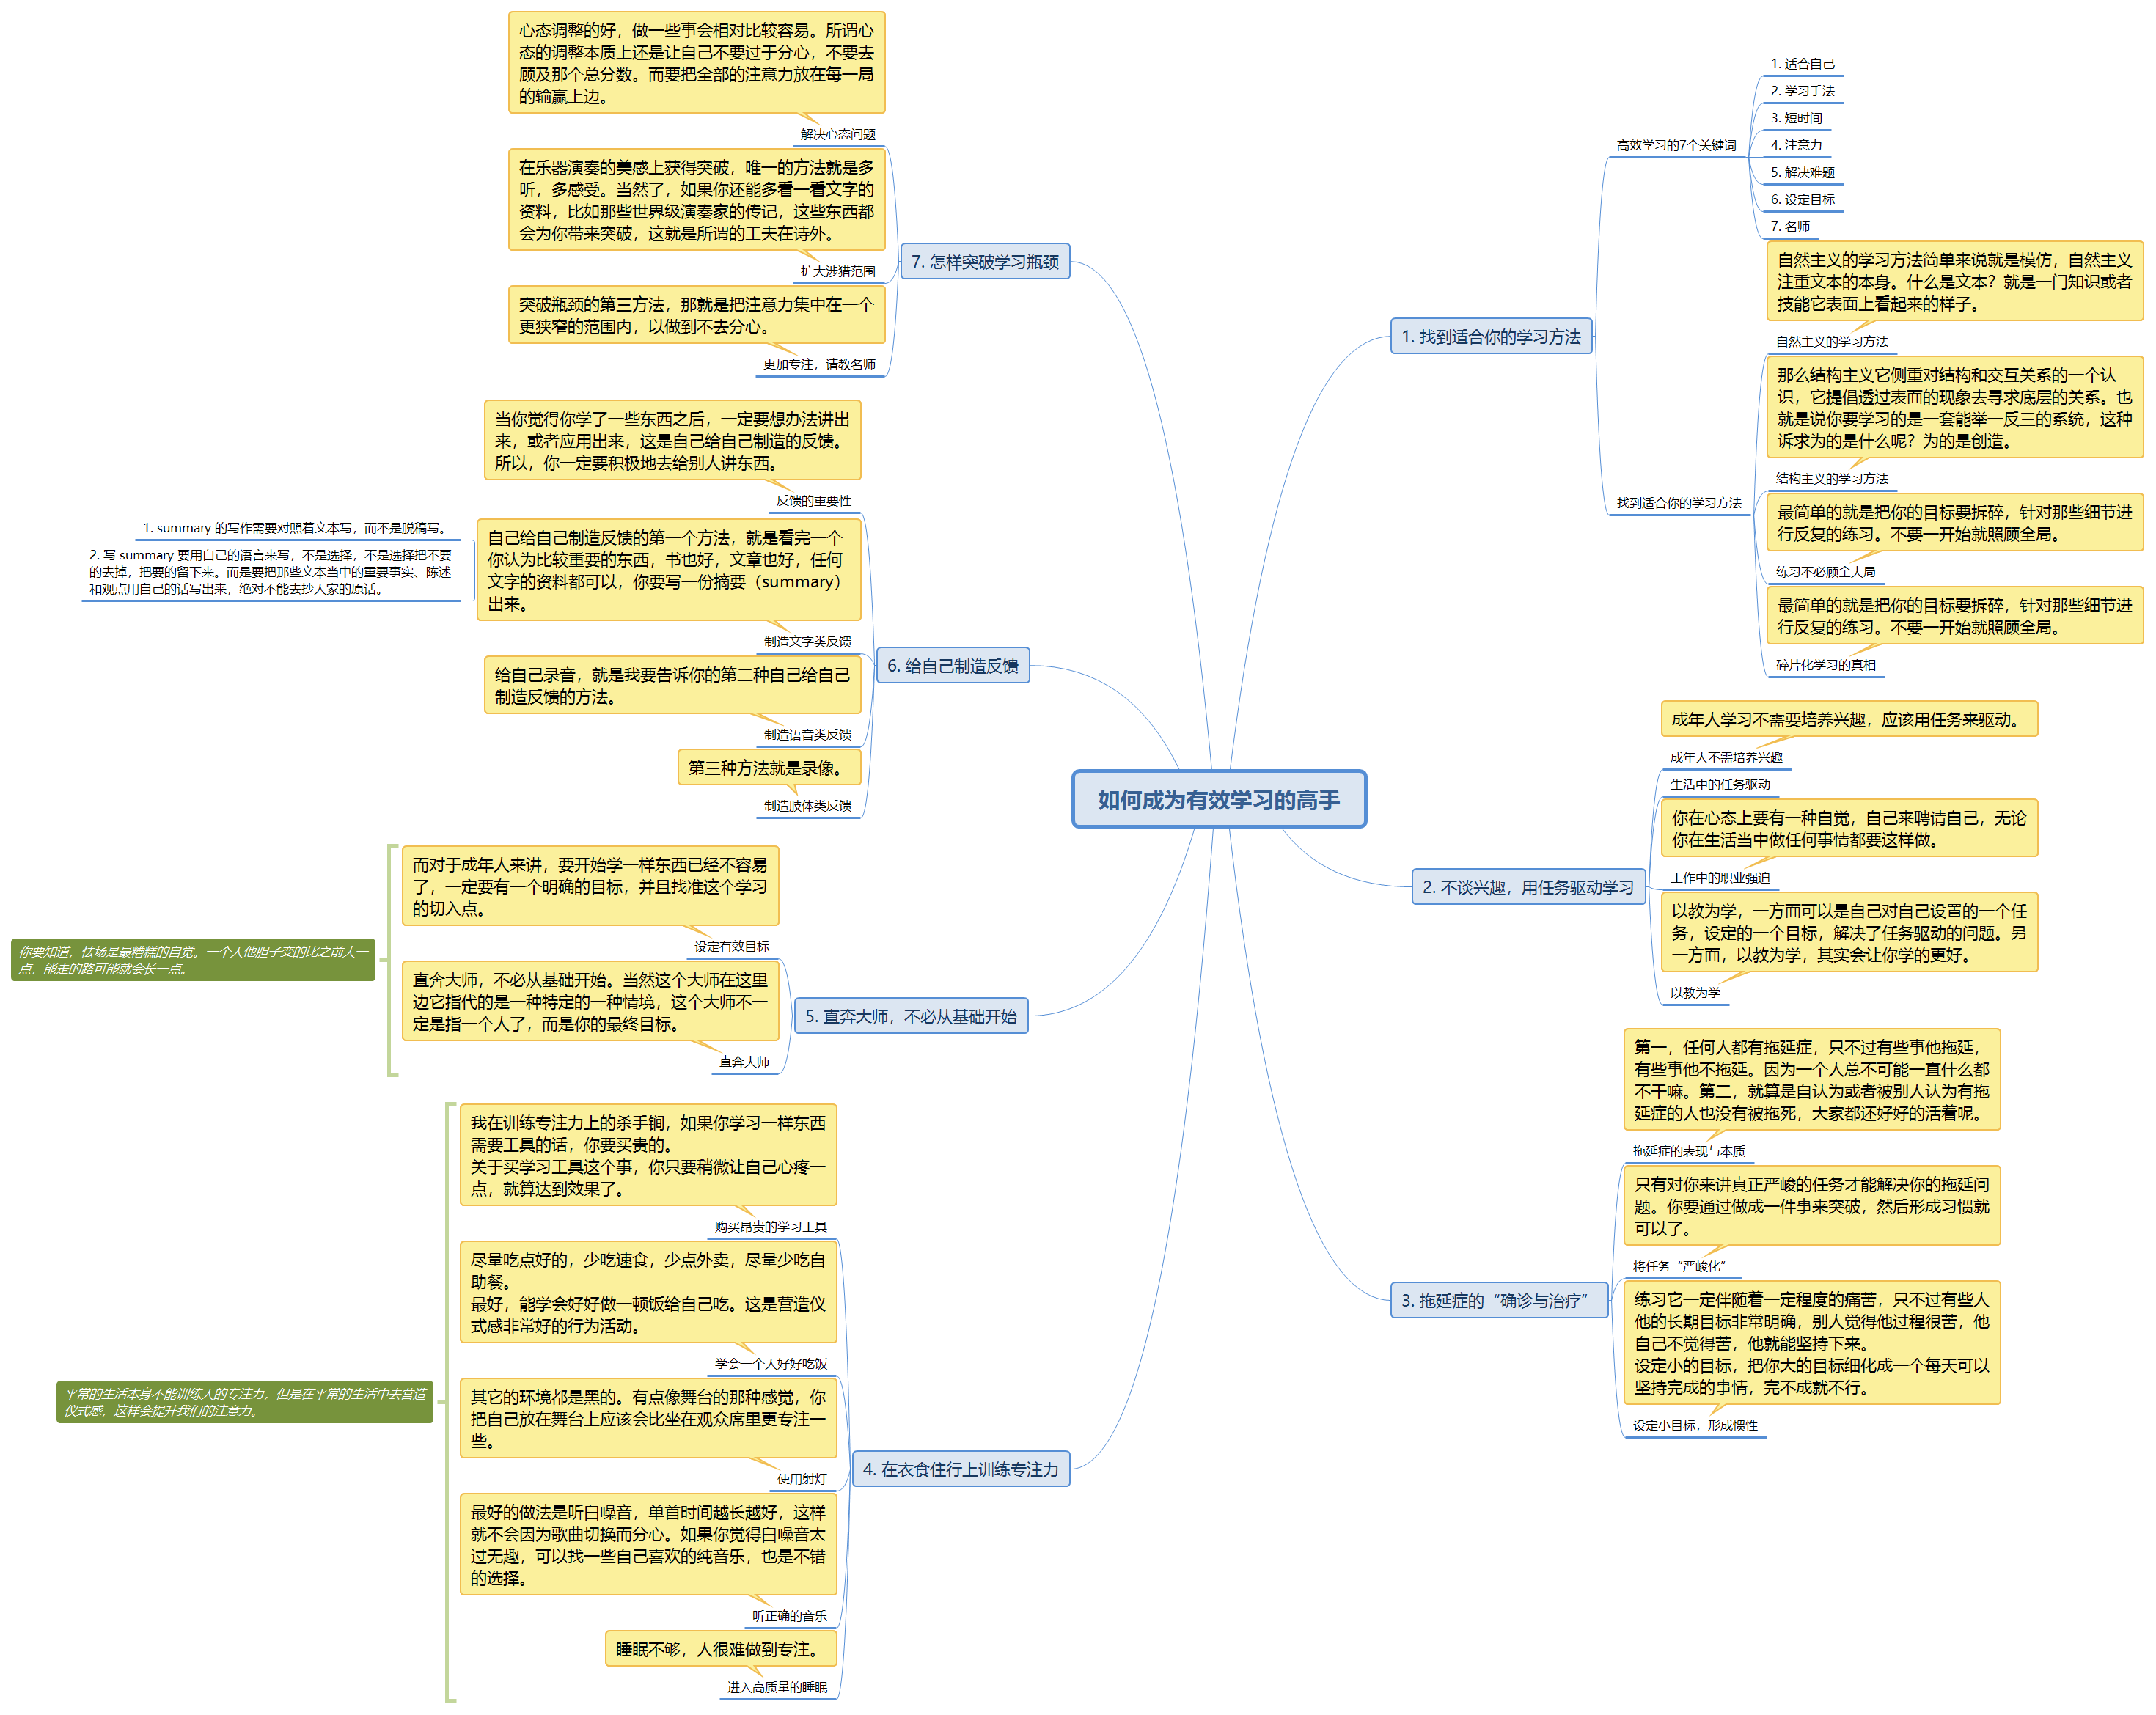The height and width of the screenshot is (1715, 2156).
Task: Click the keyword item 4. 注意力
Action: pyautogui.click(x=1795, y=145)
